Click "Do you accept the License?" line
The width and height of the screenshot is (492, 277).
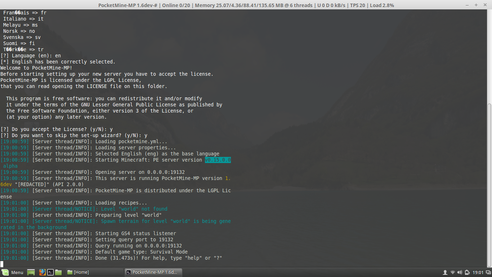(57, 129)
